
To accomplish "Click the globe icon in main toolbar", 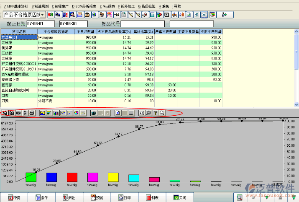I will coord(95,15).
